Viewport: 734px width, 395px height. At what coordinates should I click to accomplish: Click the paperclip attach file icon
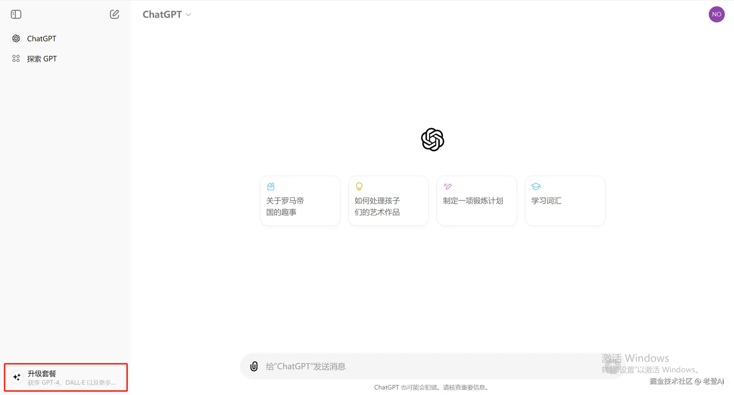click(x=254, y=366)
